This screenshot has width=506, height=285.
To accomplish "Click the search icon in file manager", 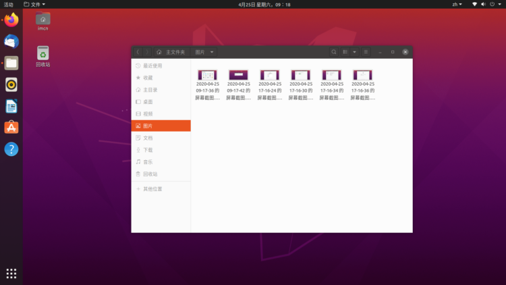I will pyautogui.click(x=334, y=52).
